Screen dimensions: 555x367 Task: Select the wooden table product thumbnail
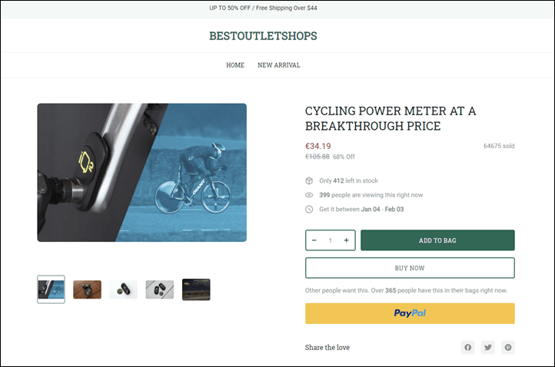point(88,289)
